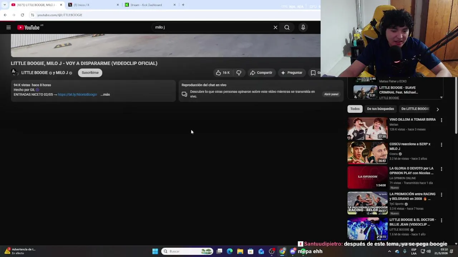Click the live chat replay icon
This screenshot has height=257, width=458.
tap(184, 94)
